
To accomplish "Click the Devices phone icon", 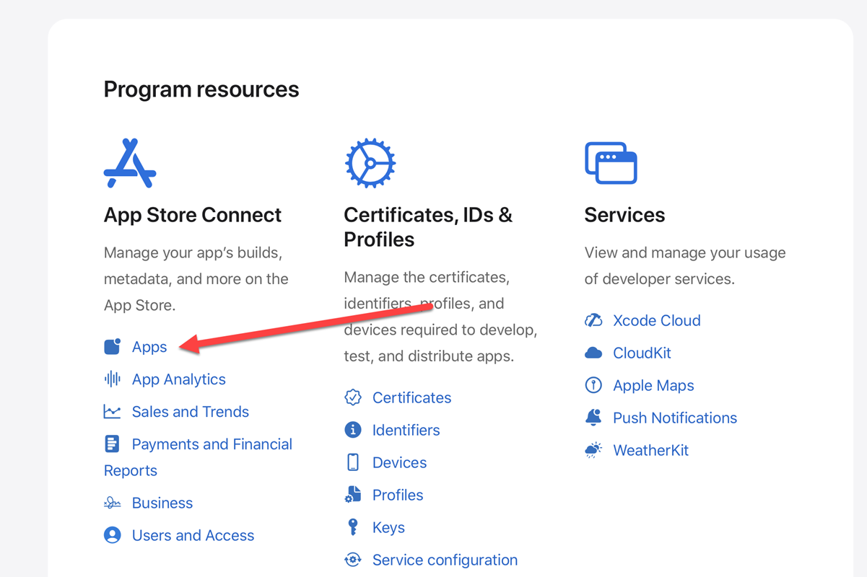I will pyautogui.click(x=353, y=462).
